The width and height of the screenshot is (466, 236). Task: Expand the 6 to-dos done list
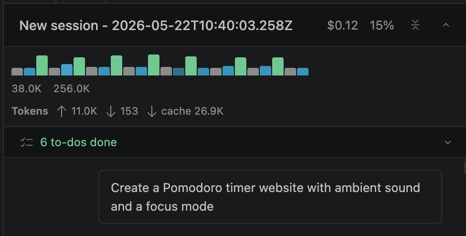click(x=448, y=142)
